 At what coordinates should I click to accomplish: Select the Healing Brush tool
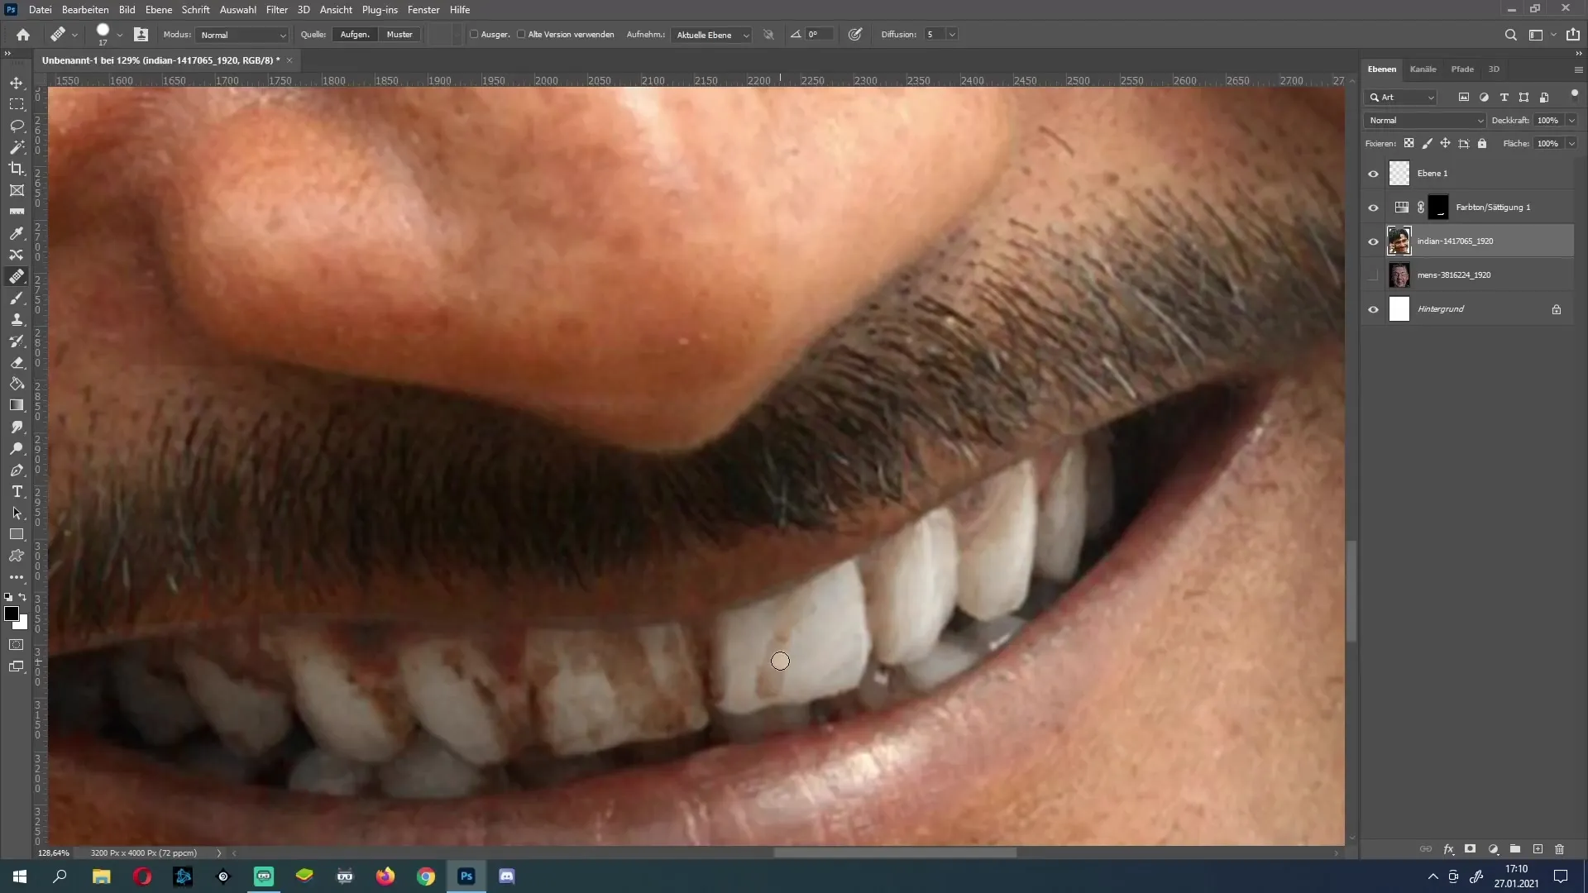pos(15,276)
